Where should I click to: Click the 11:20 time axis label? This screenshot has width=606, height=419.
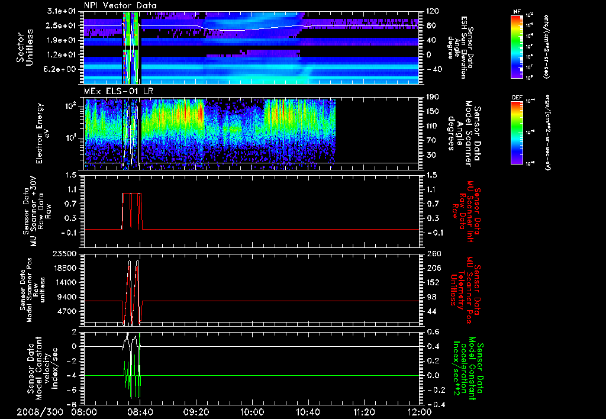click(x=364, y=412)
